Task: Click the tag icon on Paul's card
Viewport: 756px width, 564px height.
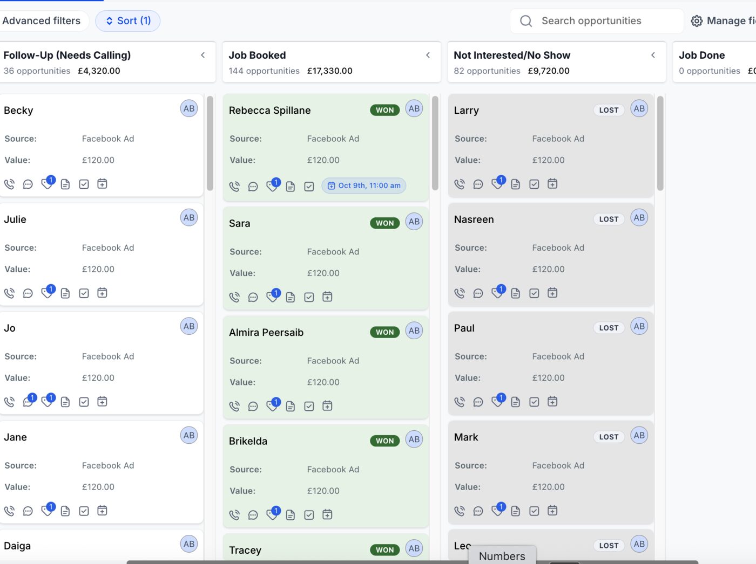Action: coord(497,402)
